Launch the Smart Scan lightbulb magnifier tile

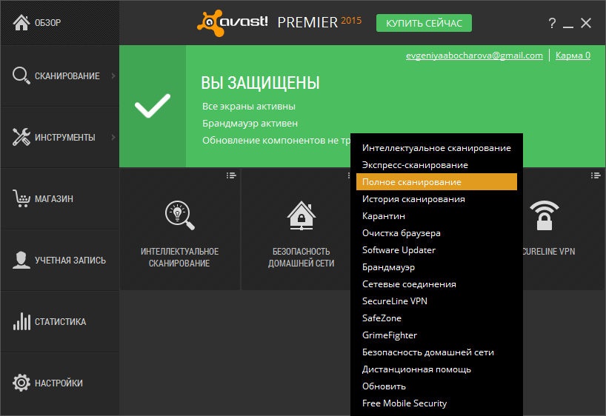point(180,229)
